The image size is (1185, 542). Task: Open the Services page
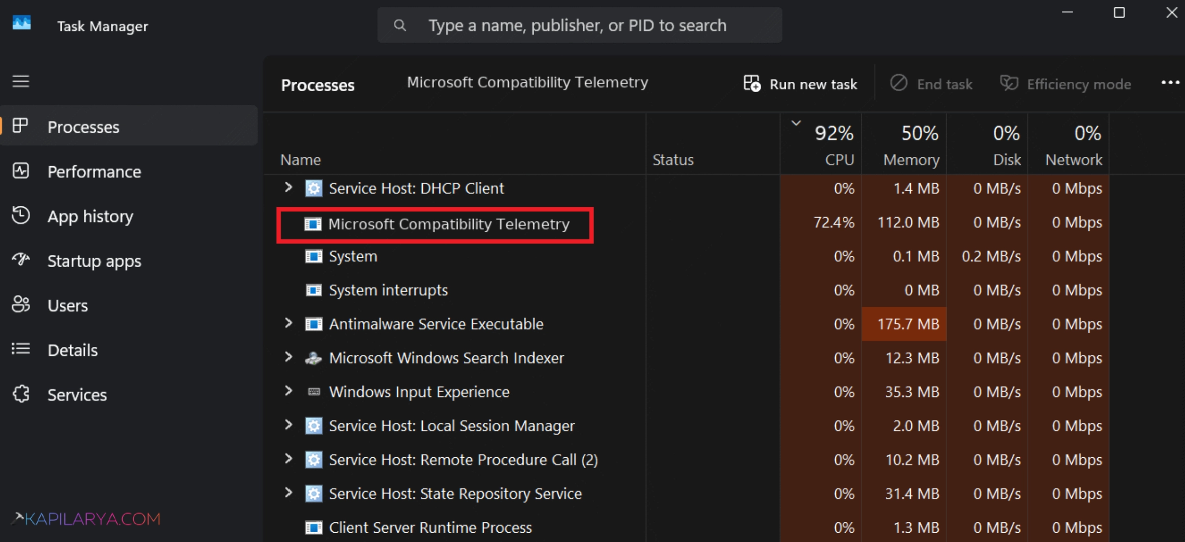click(129, 394)
